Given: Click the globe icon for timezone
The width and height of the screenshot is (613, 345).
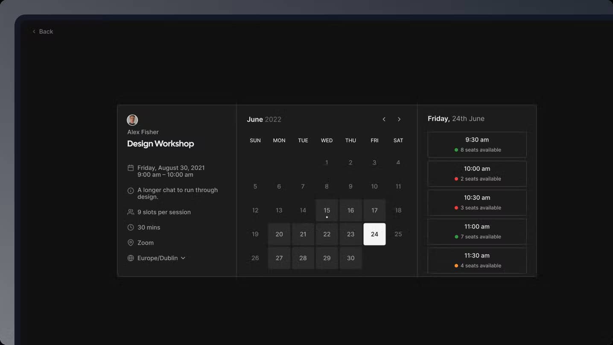Looking at the screenshot, I should pyautogui.click(x=131, y=258).
